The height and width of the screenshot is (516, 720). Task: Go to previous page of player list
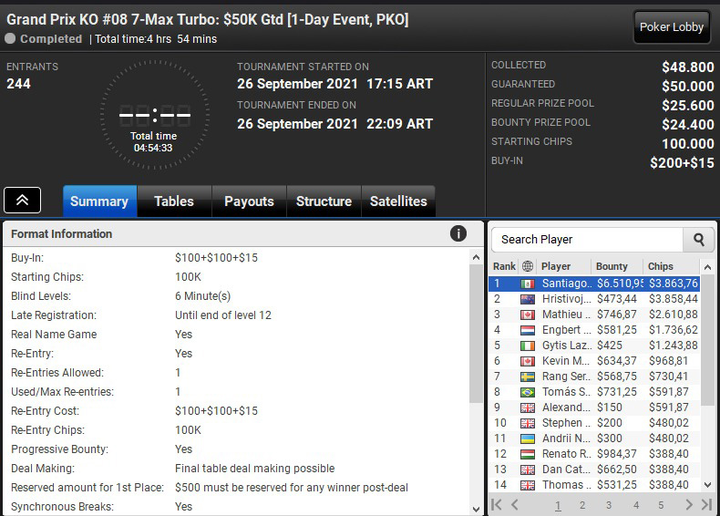pyautogui.click(x=515, y=504)
